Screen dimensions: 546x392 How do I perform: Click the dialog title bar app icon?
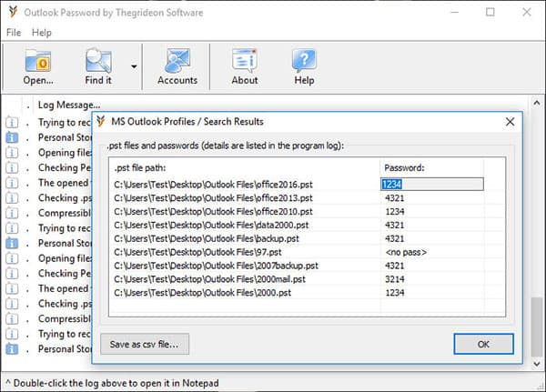(101, 121)
